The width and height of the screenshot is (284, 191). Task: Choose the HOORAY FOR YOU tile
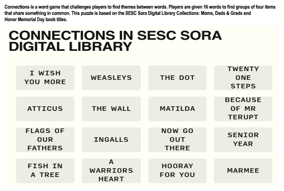pyautogui.click(x=177, y=171)
